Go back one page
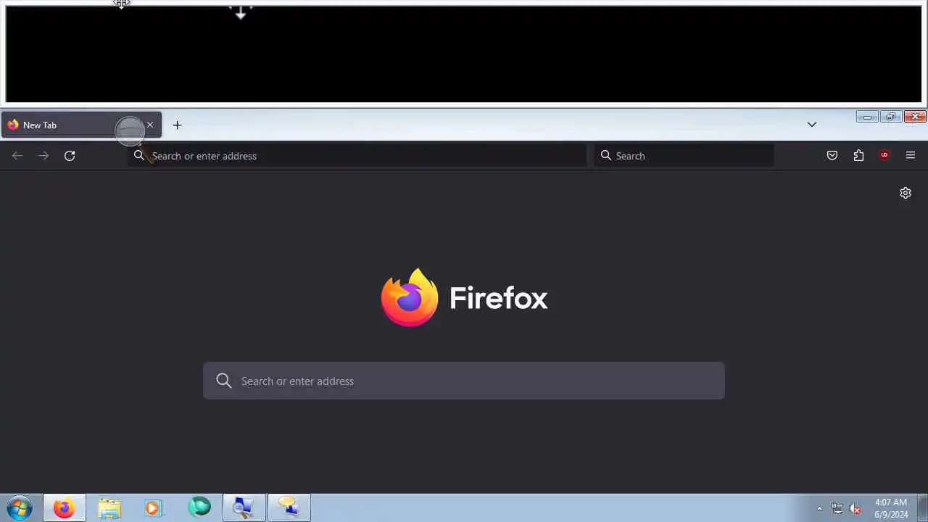Viewport: 928px width, 522px height. 17,155
